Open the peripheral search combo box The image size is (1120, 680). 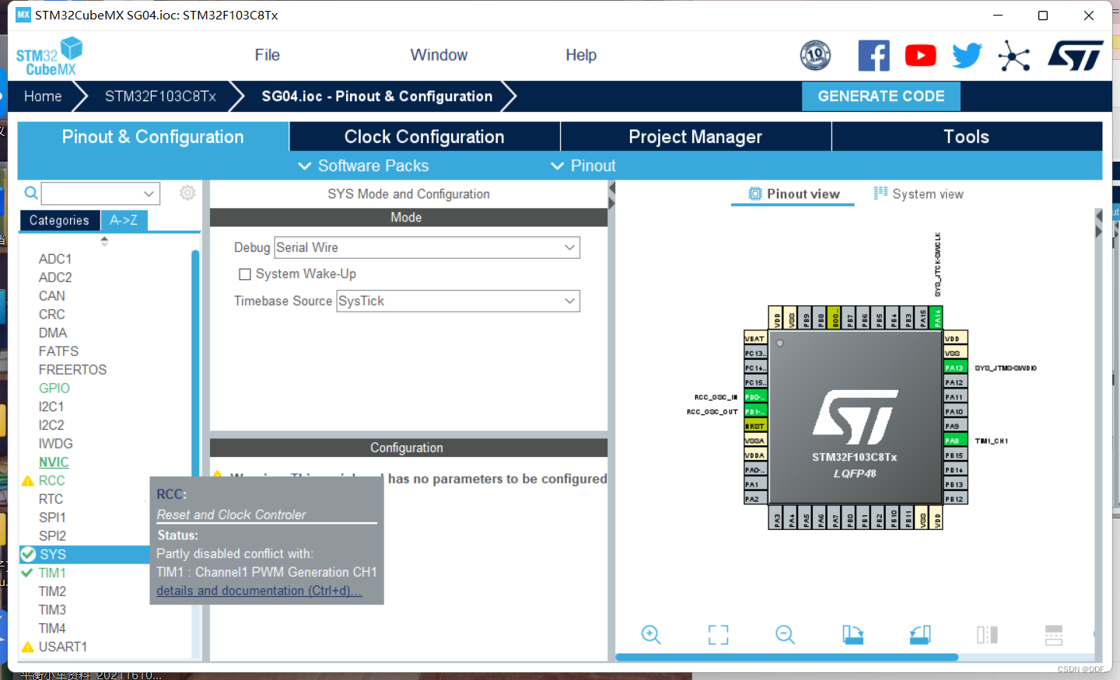[100, 193]
